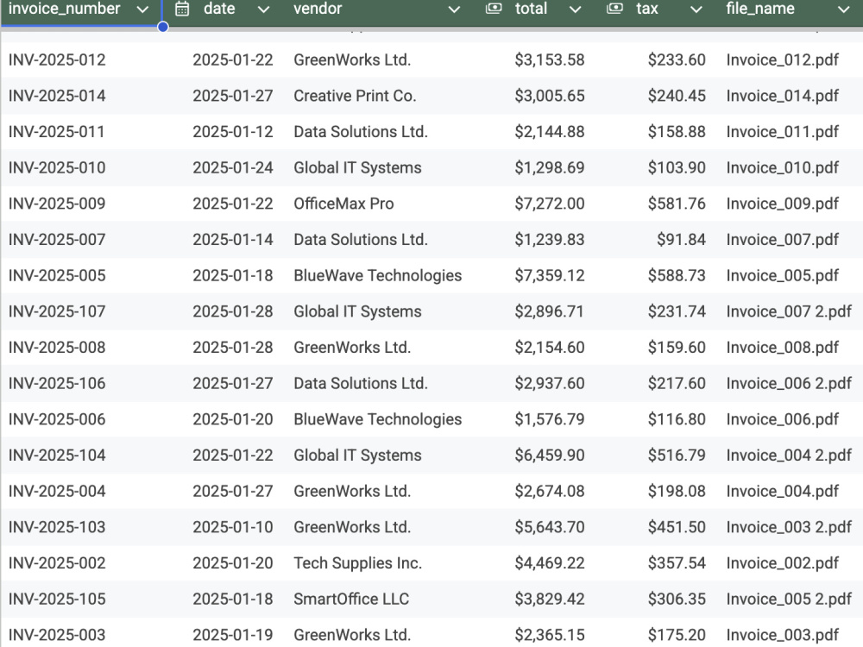Click file name Invoice_006 2.pdf

click(x=789, y=383)
